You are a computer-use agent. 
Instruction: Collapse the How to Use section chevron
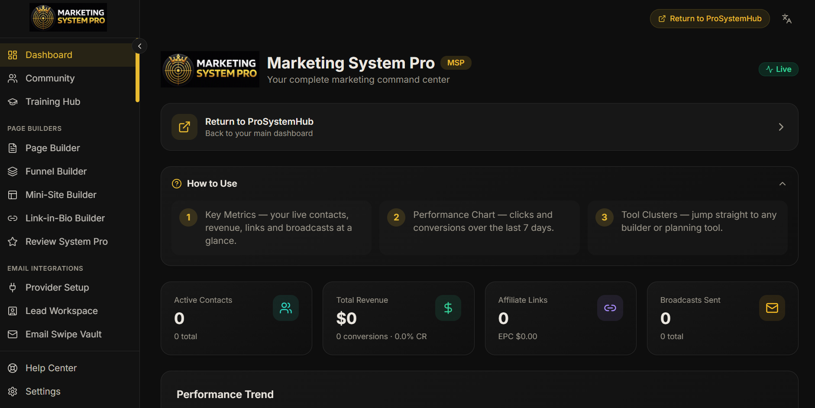click(x=783, y=184)
